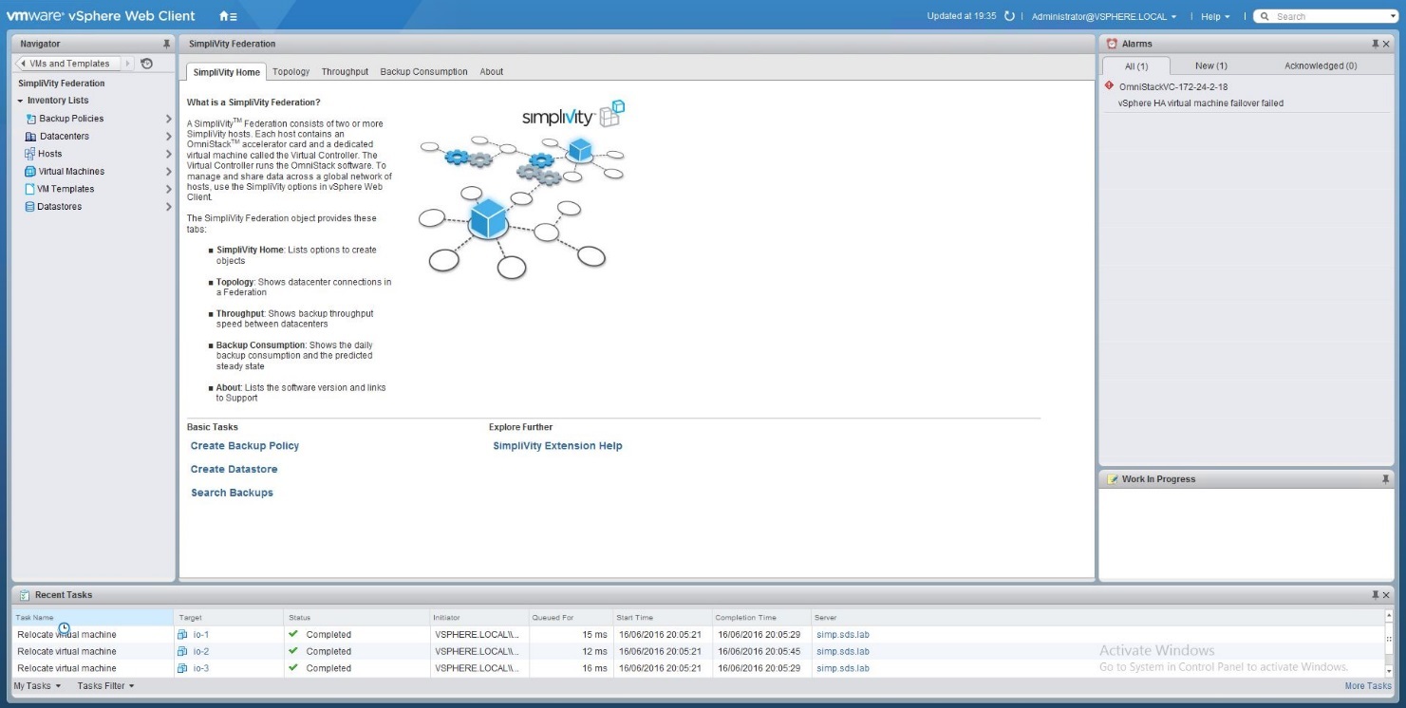Screen dimensions: 1406x708
Task: Click the Backup Policies icon in Navigator
Action: (31, 119)
